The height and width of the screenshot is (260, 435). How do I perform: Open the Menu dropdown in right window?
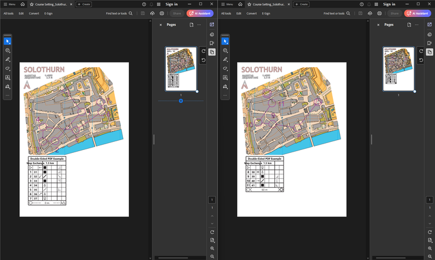point(227,4)
